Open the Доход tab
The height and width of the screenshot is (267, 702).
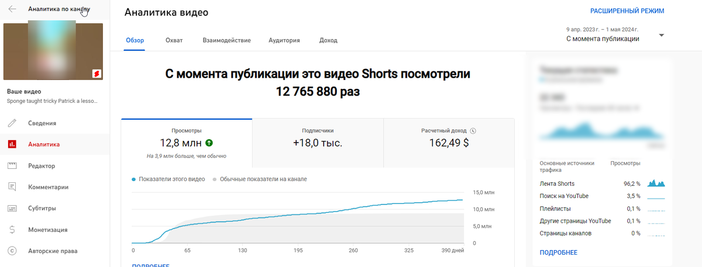coord(328,40)
